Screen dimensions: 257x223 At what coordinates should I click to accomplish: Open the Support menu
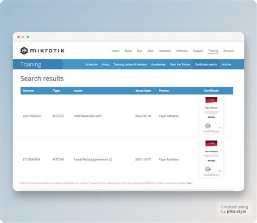[198, 51]
